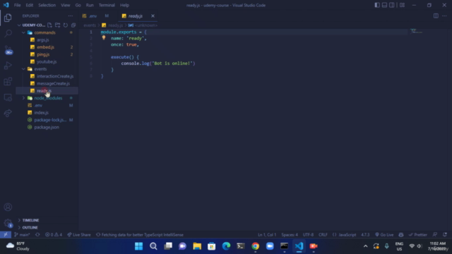Open args.js in explorer
Viewport: 452px width, 254px height.
(42, 40)
